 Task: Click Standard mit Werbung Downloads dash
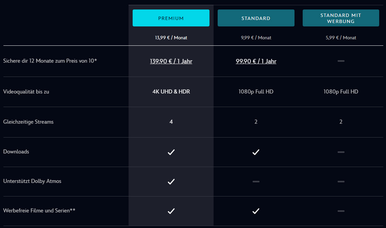(x=341, y=152)
